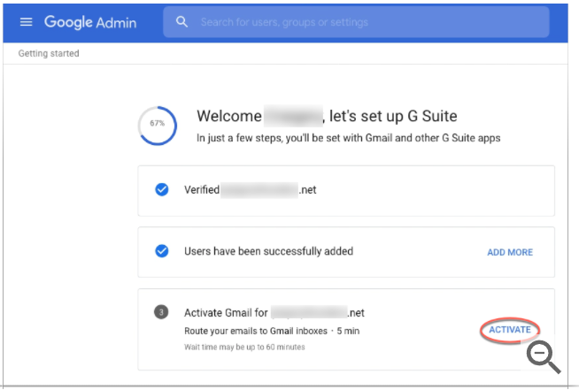This screenshot has width=579, height=390.
Task: Click the checkmark beside Users successfully added
Action: (x=162, y=251)
